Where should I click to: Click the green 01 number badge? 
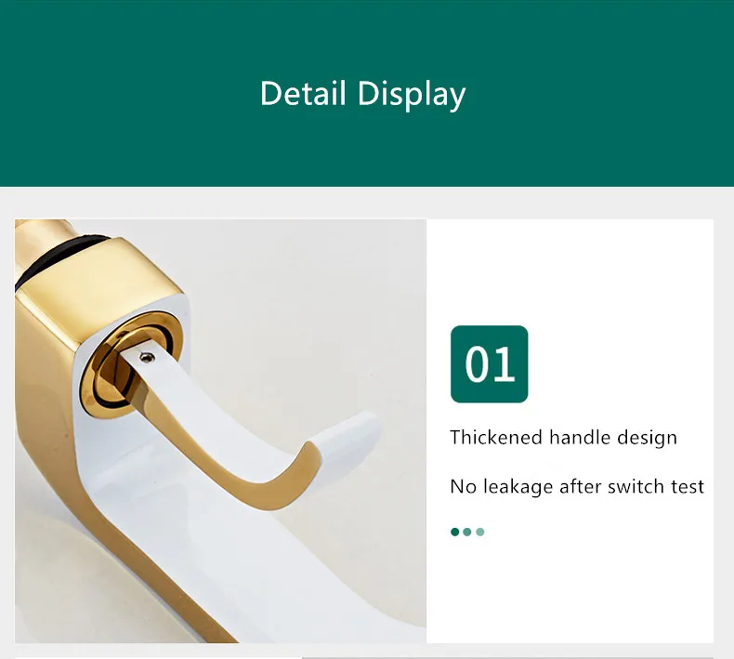(x=489, y=364)
